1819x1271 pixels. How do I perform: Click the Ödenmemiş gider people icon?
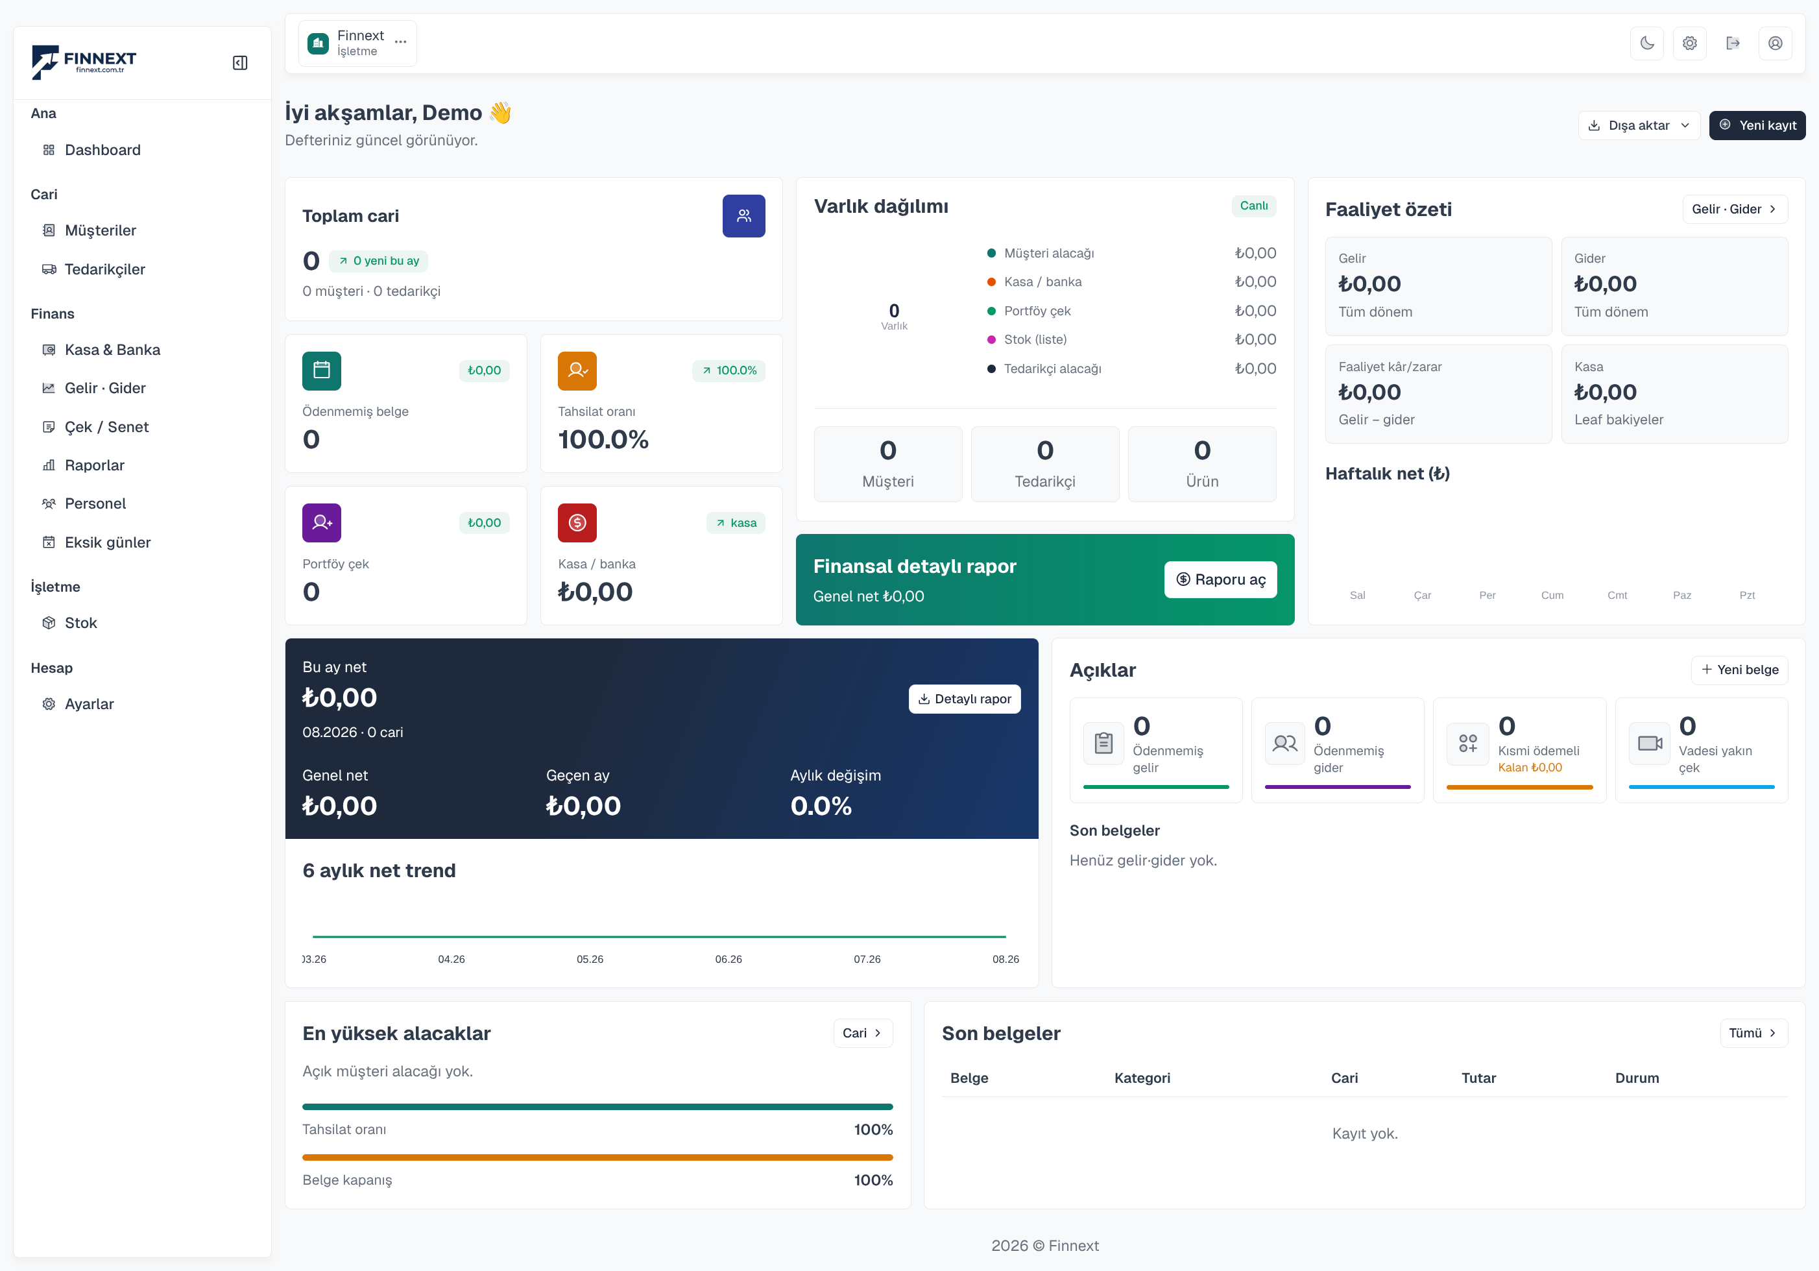coord(1285,744)
